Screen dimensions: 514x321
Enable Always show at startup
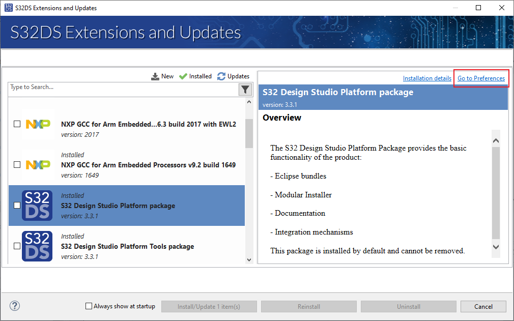coord(88,306)
